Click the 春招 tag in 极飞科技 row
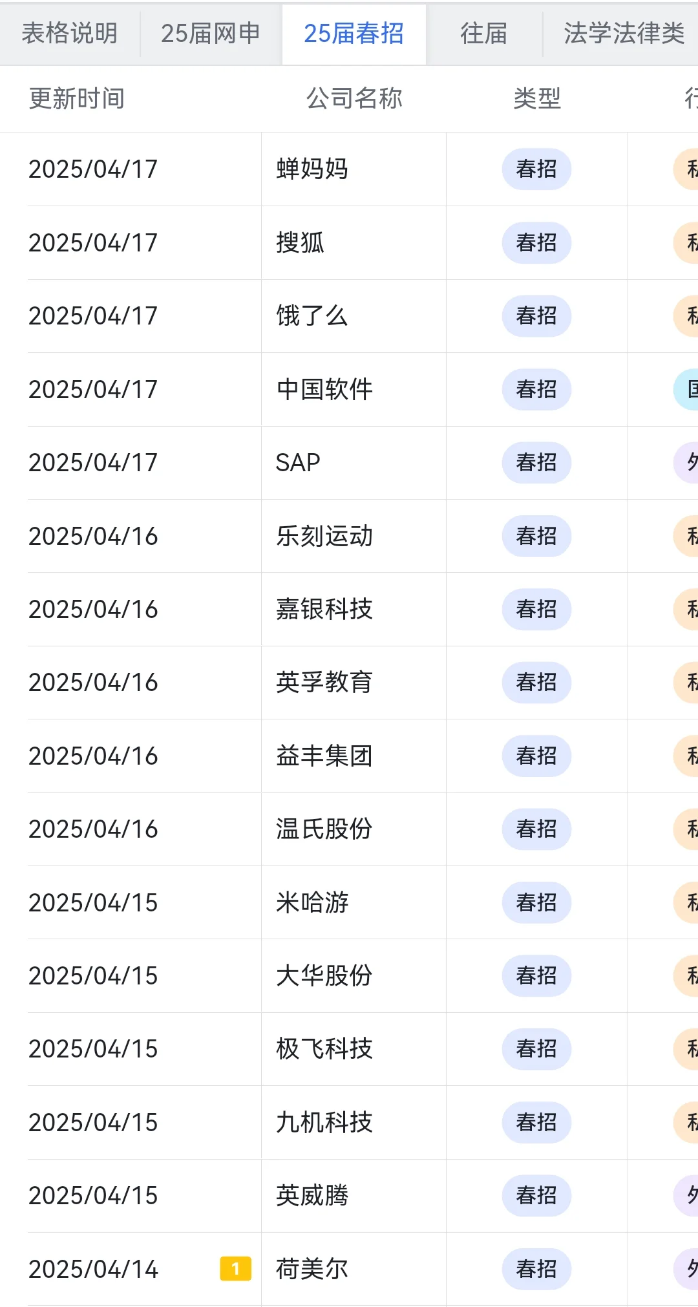 point(536,1049)
